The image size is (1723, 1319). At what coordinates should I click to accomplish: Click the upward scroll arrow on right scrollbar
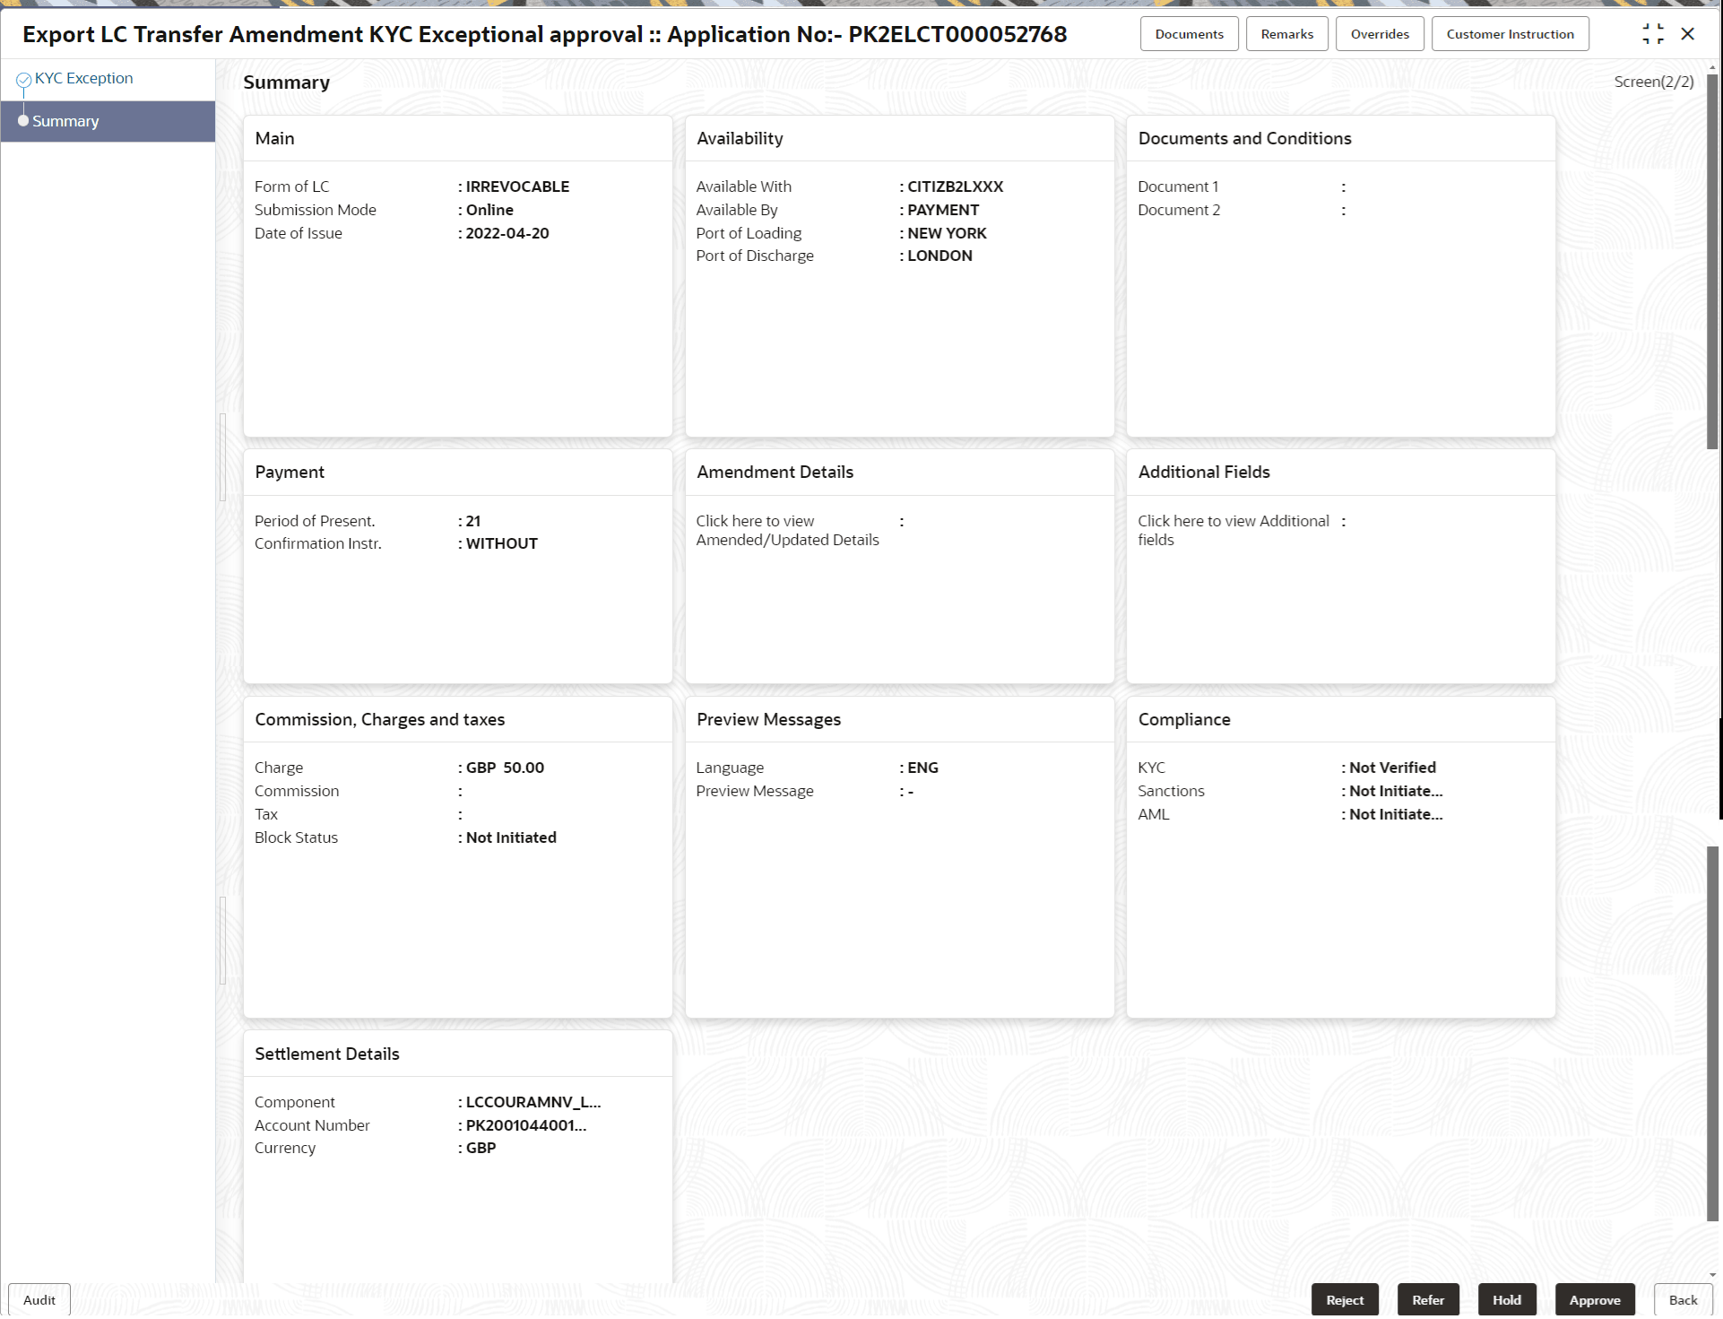[1711, 65]
